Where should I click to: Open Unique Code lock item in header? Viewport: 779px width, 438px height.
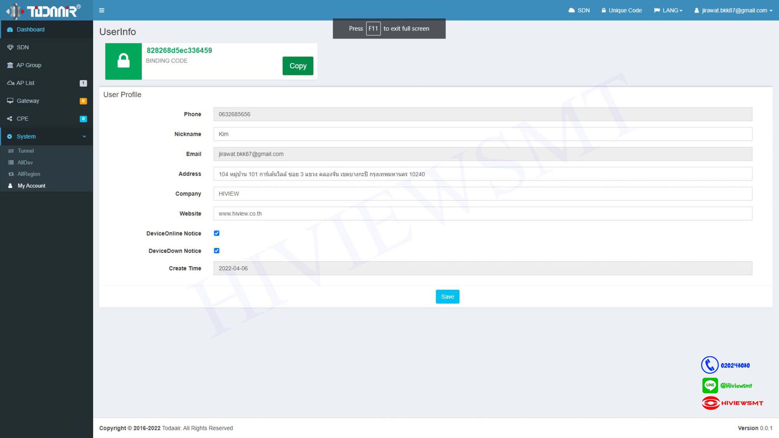click(x=621, y=10)
